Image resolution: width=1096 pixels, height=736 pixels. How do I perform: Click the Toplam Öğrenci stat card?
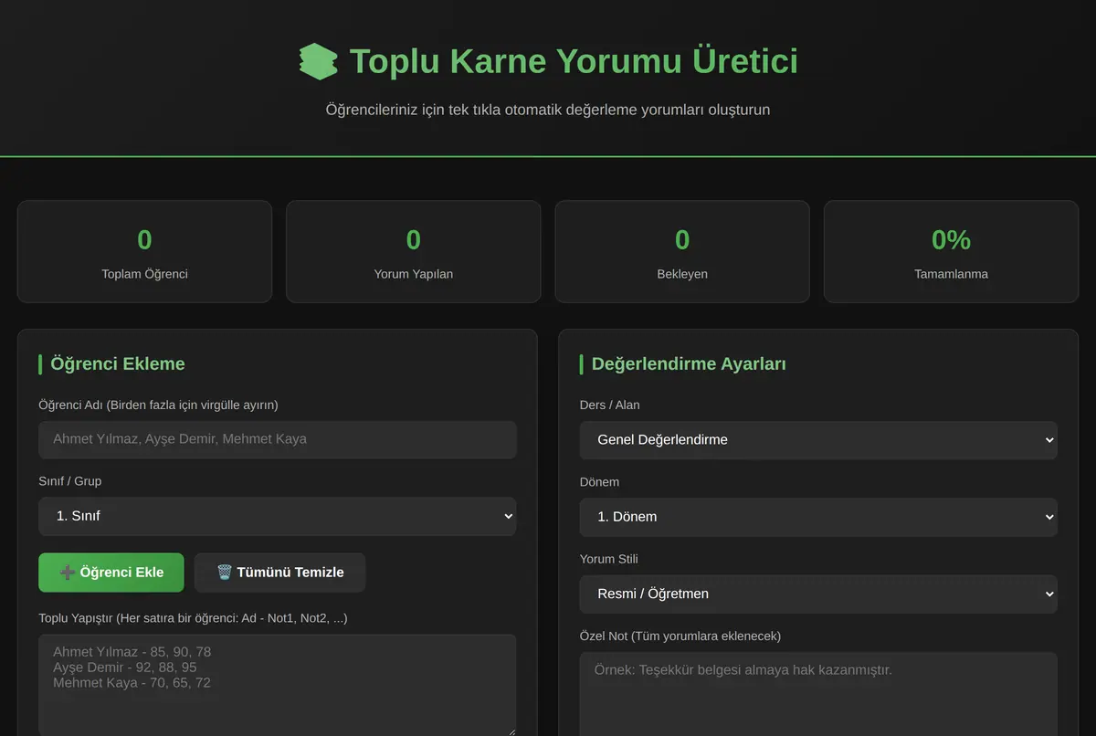pyautogui.click(x=144, y=251)
